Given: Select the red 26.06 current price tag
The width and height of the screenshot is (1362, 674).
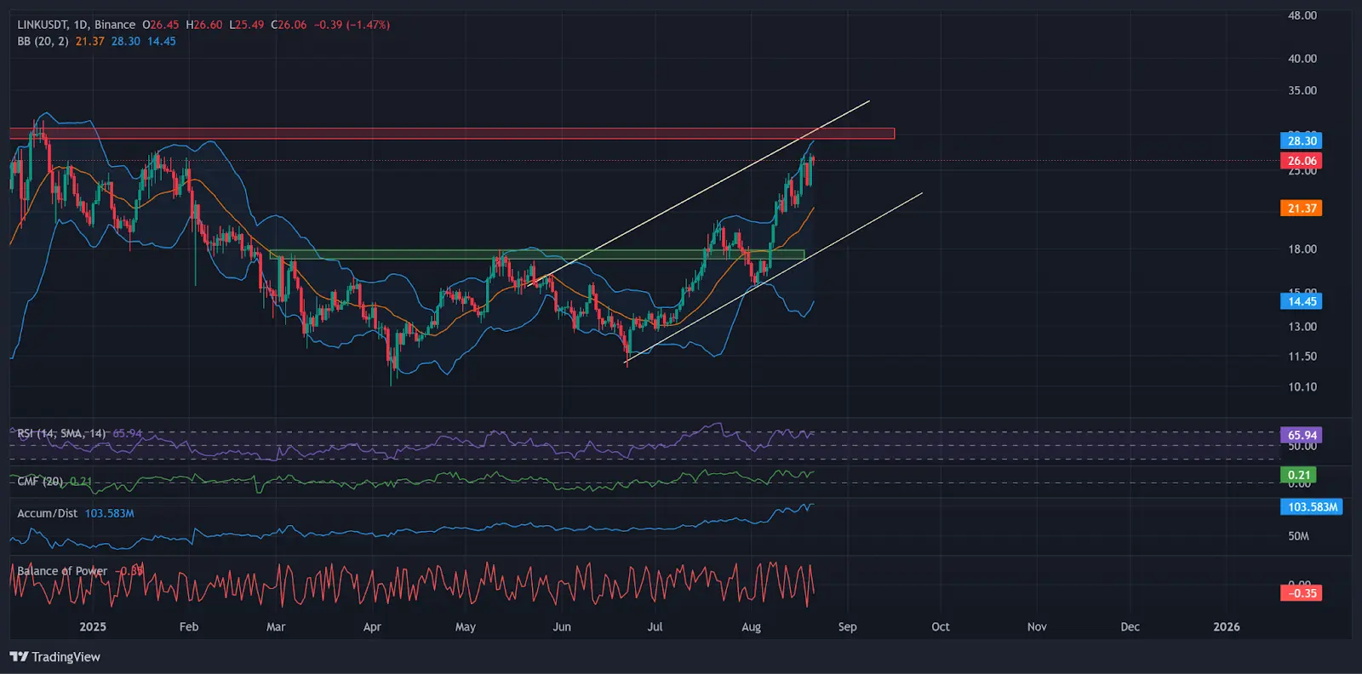Looking at the screenshot, I should (x=1301, y=161).
